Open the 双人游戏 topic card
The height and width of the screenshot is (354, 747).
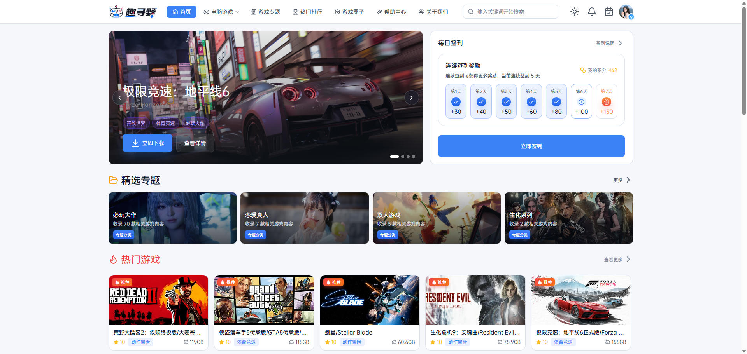click(437, 218)
